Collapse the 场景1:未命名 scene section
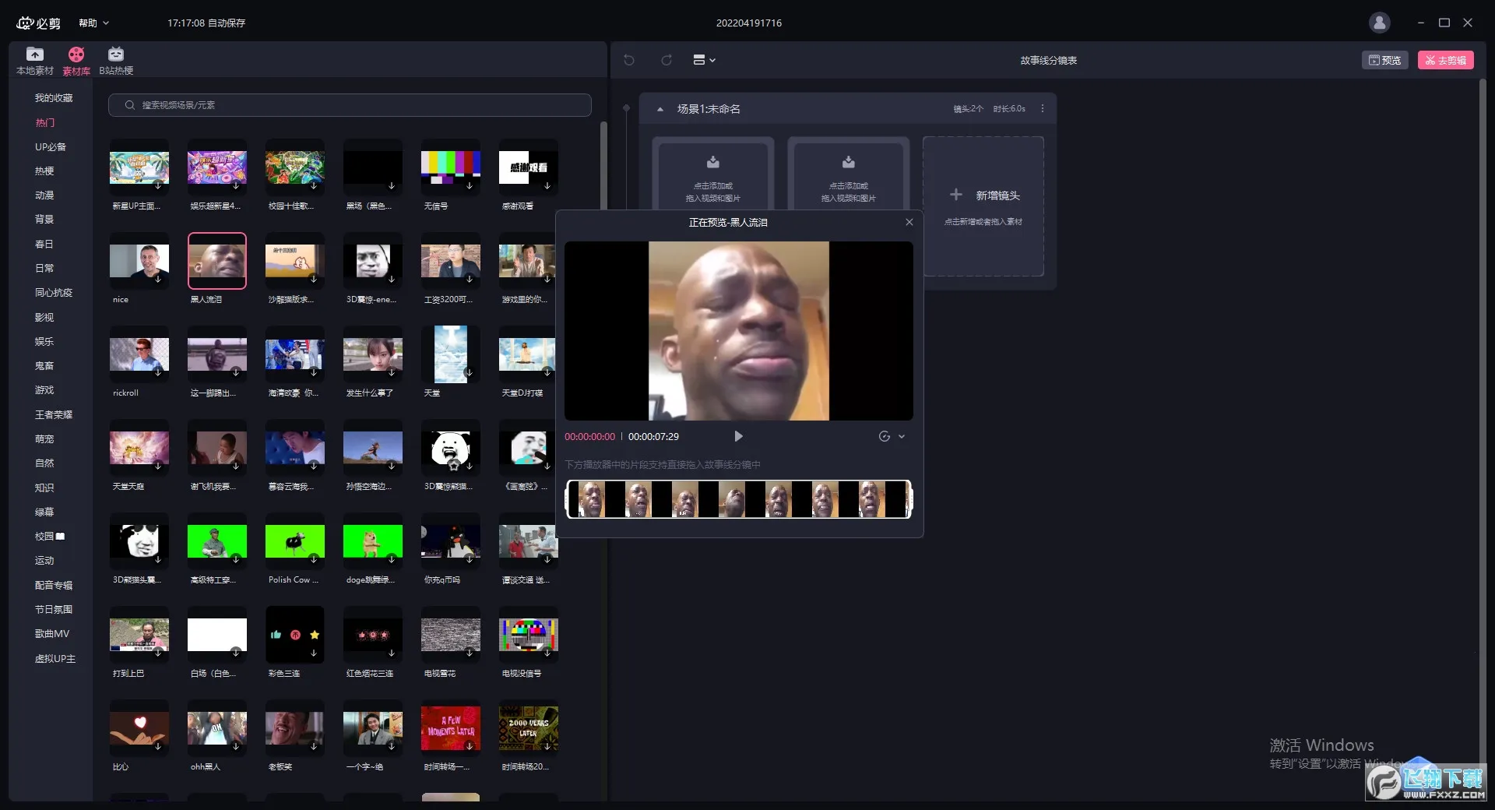1495x810 pixels. coord(660,110)
